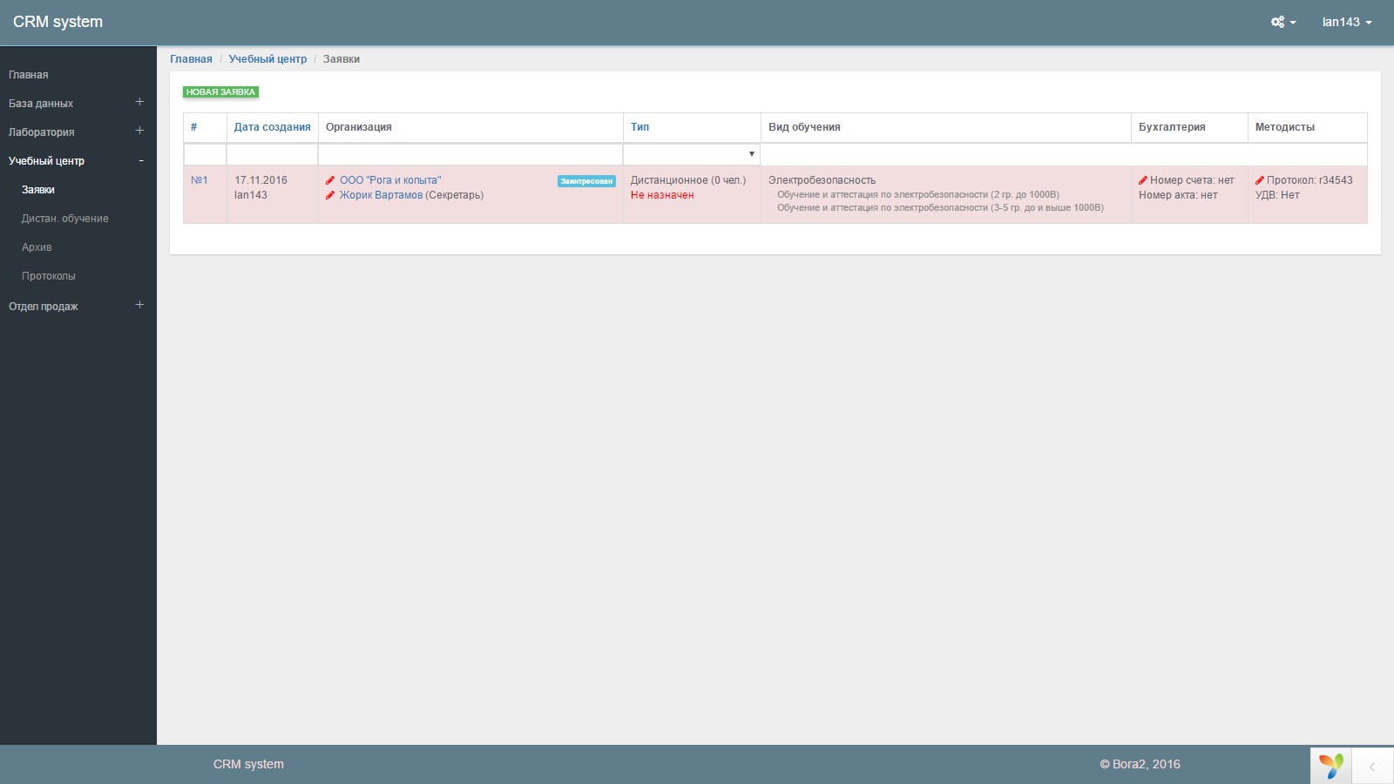The height and width of the screenshot is (784, 1394).
Task: Expand the База данных sidebar section
Action: pos(139,102)
